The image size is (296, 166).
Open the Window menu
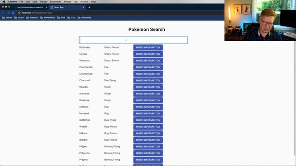84,2
